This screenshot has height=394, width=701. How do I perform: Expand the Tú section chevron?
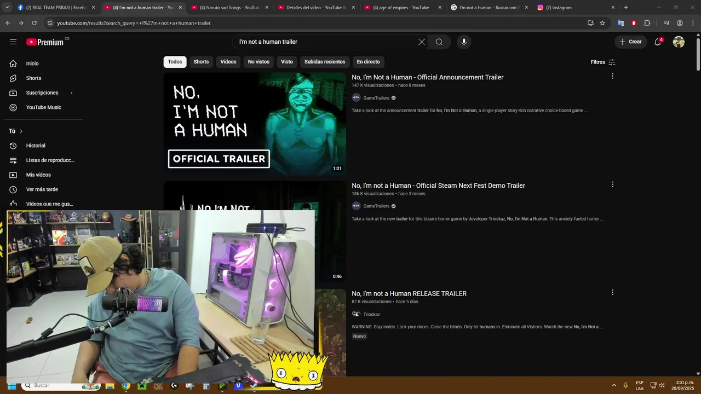pyautogui.click(x=21, y=131)
